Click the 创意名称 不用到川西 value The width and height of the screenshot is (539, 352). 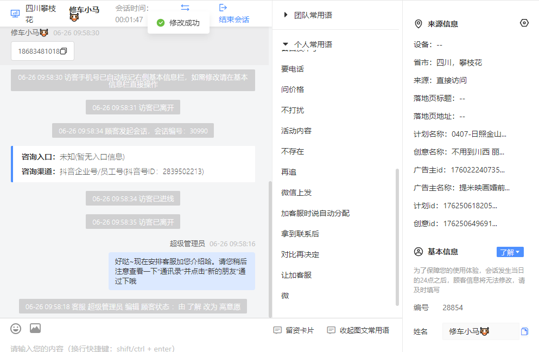478,152
